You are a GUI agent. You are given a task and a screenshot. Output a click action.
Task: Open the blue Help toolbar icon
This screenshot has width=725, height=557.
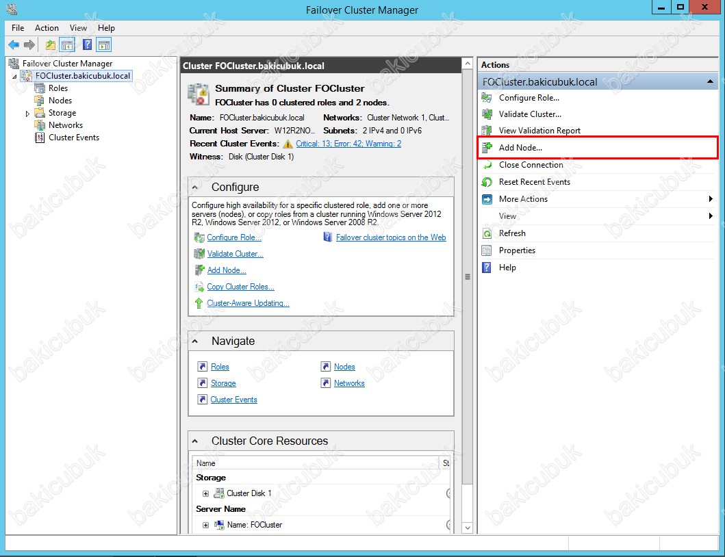point(87,45)
